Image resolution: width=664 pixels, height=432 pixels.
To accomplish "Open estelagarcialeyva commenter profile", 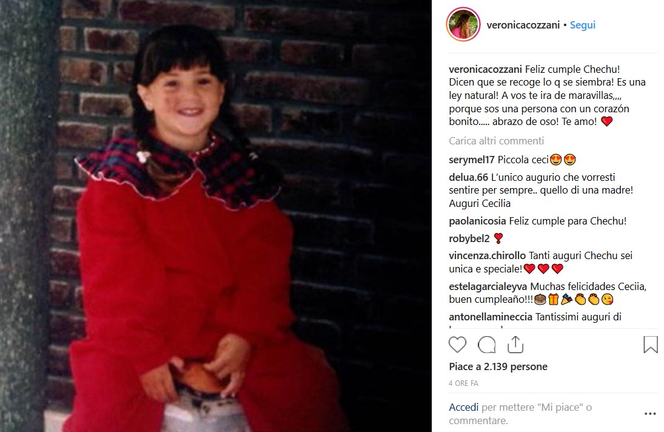I will pyautogui.click(x=488, y=286).
